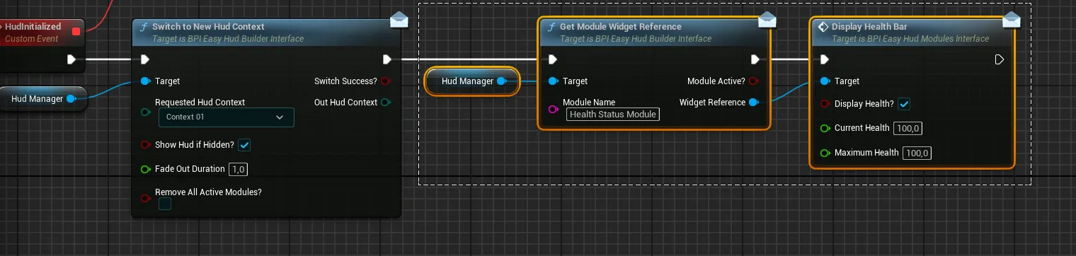Image resolution: width=1076 pixels, height=256 pixels.
Task: Toggle the Remove All Active Modules? checkbox
Action: point(165,204)
